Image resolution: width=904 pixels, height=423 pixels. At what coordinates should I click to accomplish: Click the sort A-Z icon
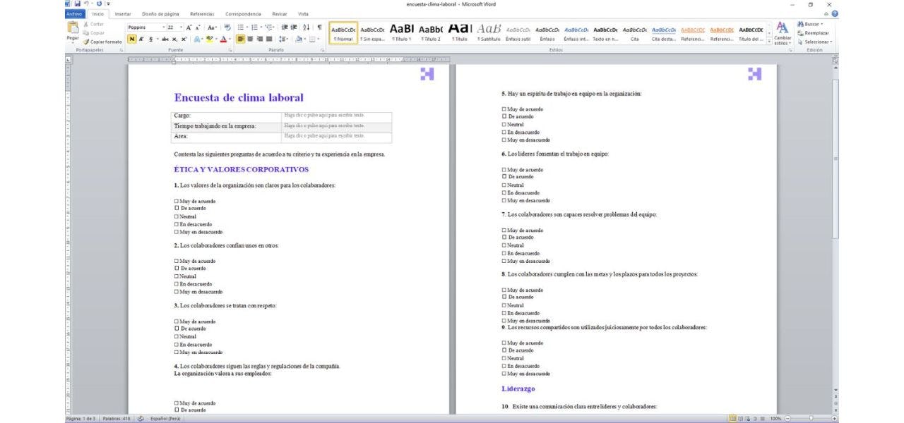pos(306,27)
